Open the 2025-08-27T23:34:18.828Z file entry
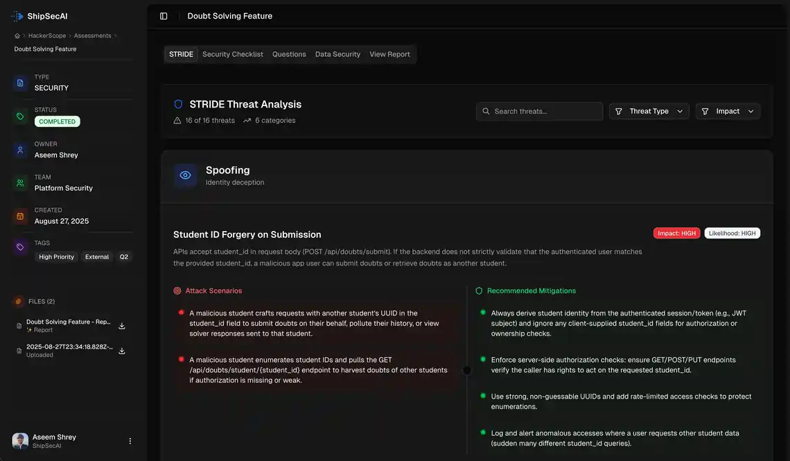The width and height of the screenshot is (790, 461). point(69,351)
